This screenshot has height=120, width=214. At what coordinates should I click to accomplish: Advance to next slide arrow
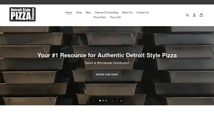(x=112, y=101)
